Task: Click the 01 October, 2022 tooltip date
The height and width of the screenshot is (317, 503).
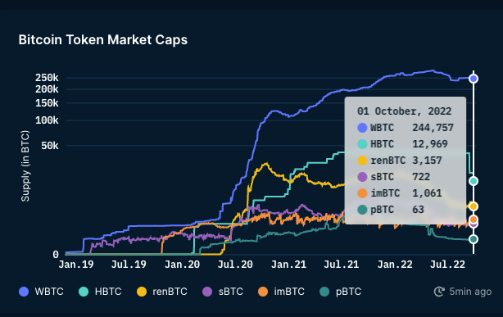Action: (x=404, y=111)
